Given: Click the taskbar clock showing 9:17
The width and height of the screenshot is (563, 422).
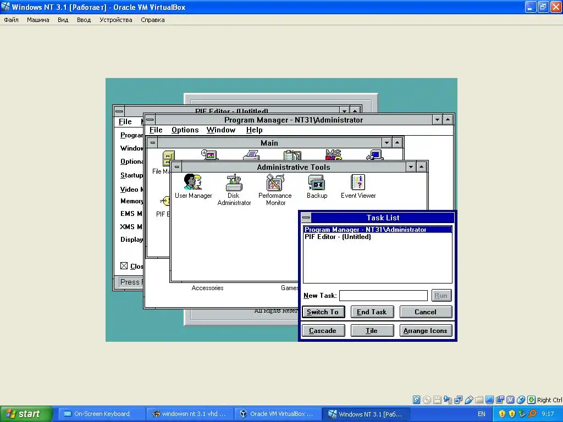Looking at the screenshot, I should pyautogui.click(x=548, y=414).
